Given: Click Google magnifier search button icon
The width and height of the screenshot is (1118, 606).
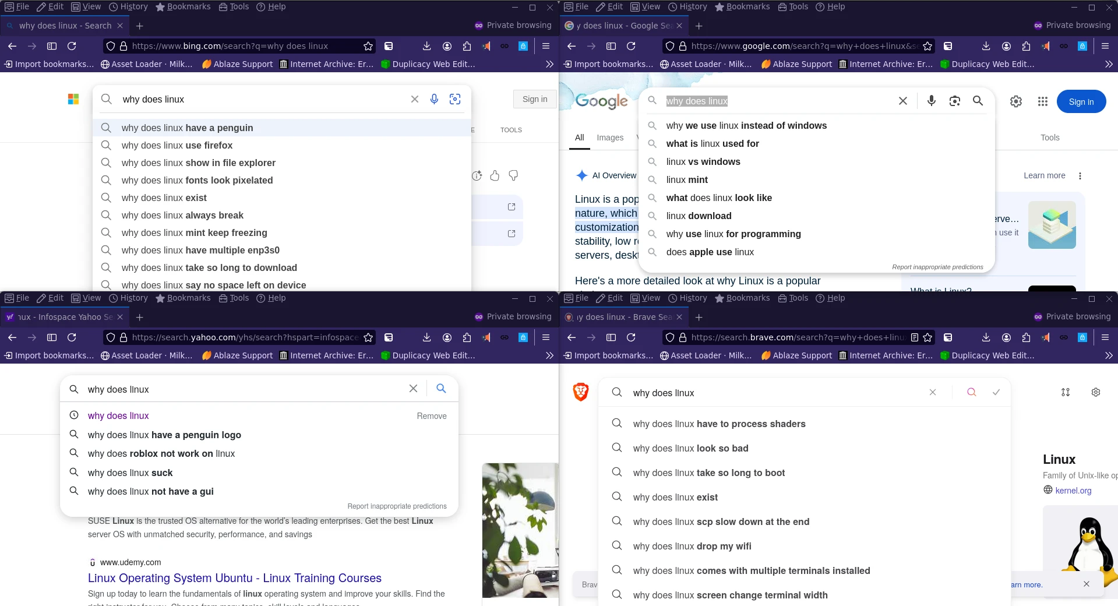Looking at the screenshot, I should (x=978, y=101).
